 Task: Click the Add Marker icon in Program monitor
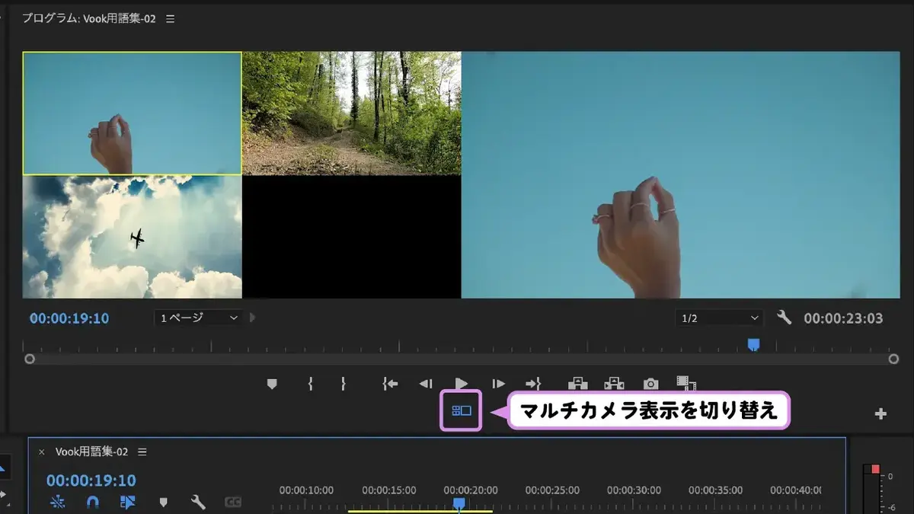[x=272, y=384]
